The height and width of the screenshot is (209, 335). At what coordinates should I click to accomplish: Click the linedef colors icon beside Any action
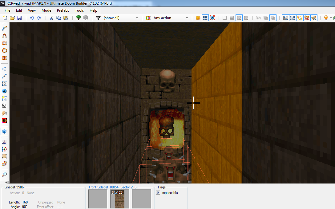(x=148, y=18)
